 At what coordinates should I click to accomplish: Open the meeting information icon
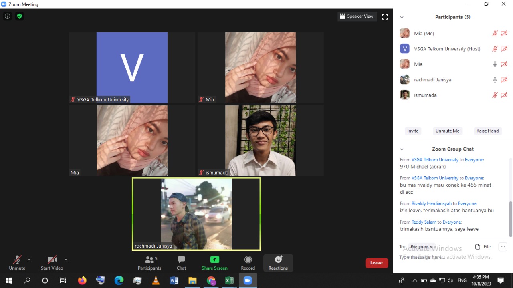[x=7, y=16]
